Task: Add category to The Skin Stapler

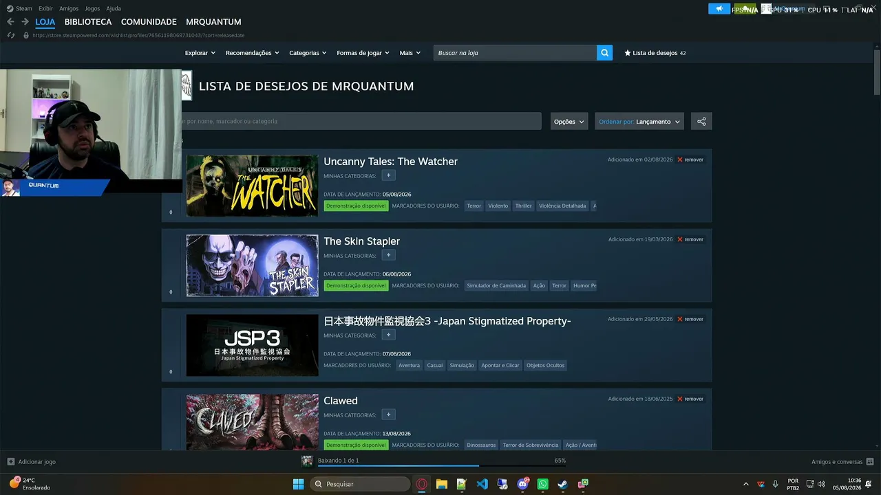Action: click(388, 255)
